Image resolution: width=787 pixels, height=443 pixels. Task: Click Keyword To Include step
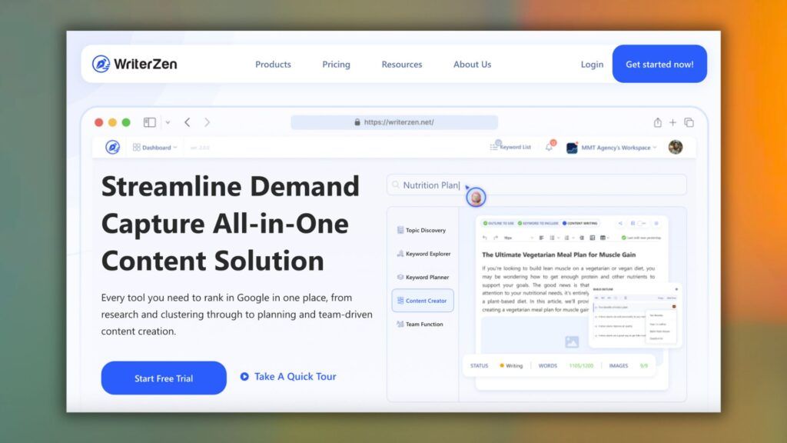(538, 223)
